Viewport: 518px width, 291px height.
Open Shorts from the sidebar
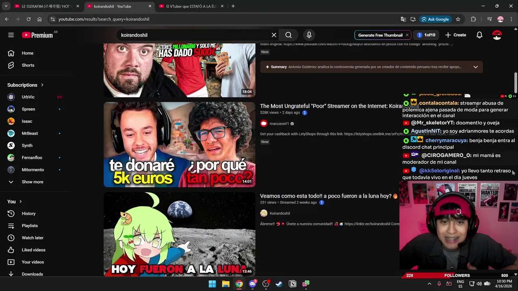[x=28, y=65]
